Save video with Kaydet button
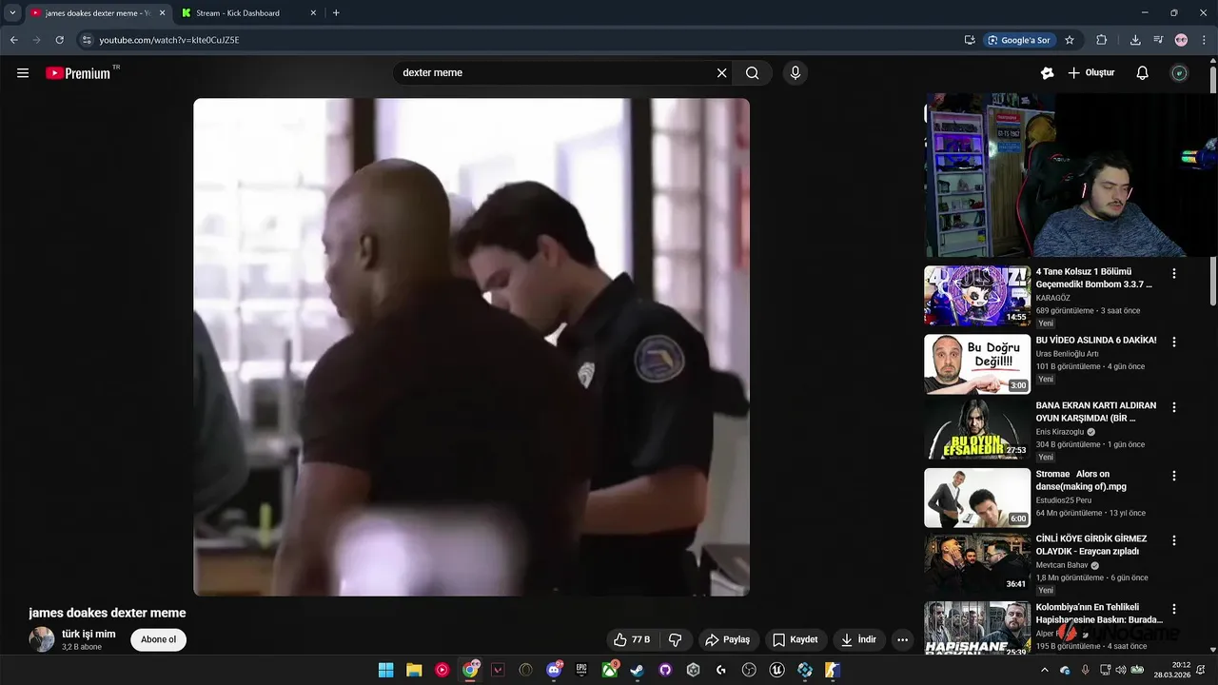The image size is (1218, 685). tap(795, 639)
